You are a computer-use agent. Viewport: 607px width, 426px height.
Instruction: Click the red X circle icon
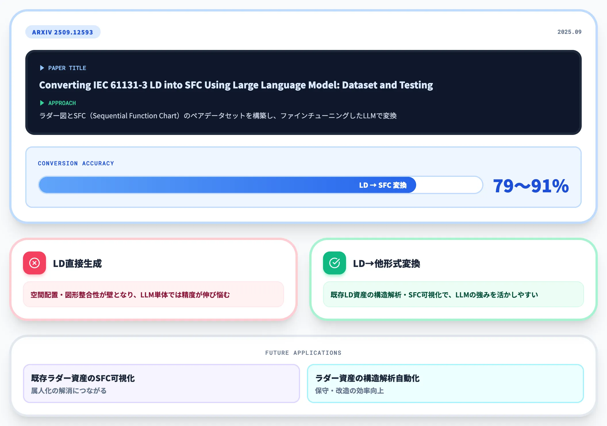34,263
